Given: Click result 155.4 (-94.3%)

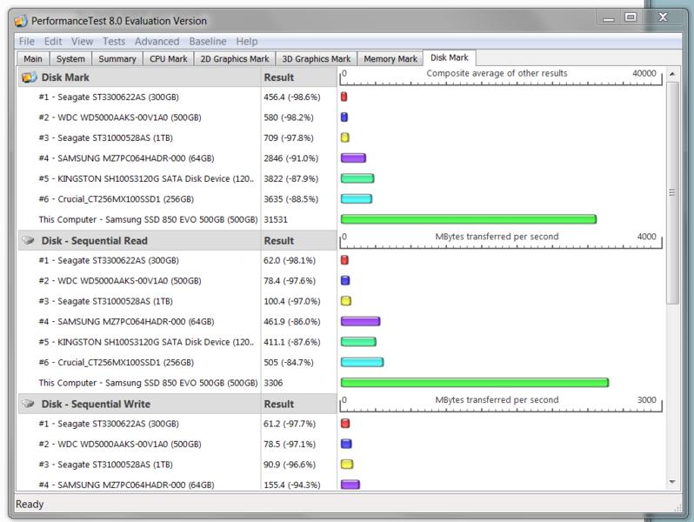Looking at the screenshot, I should tap(292, 485).
